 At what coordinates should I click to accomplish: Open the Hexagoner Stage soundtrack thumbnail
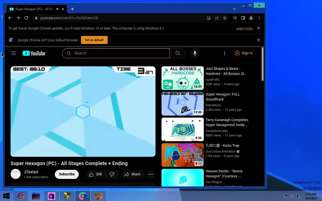point(183,104)
